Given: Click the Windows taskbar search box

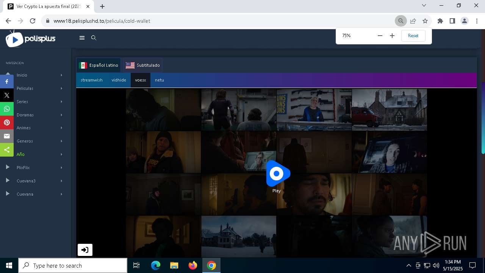Looking at the screenshot, I should point(73,265).
